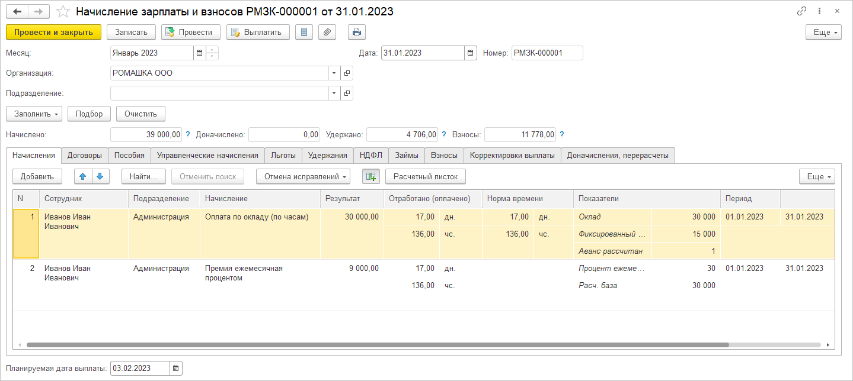Click the Расчетный листок button
The image size is (853, 381).
pos(425,176)
